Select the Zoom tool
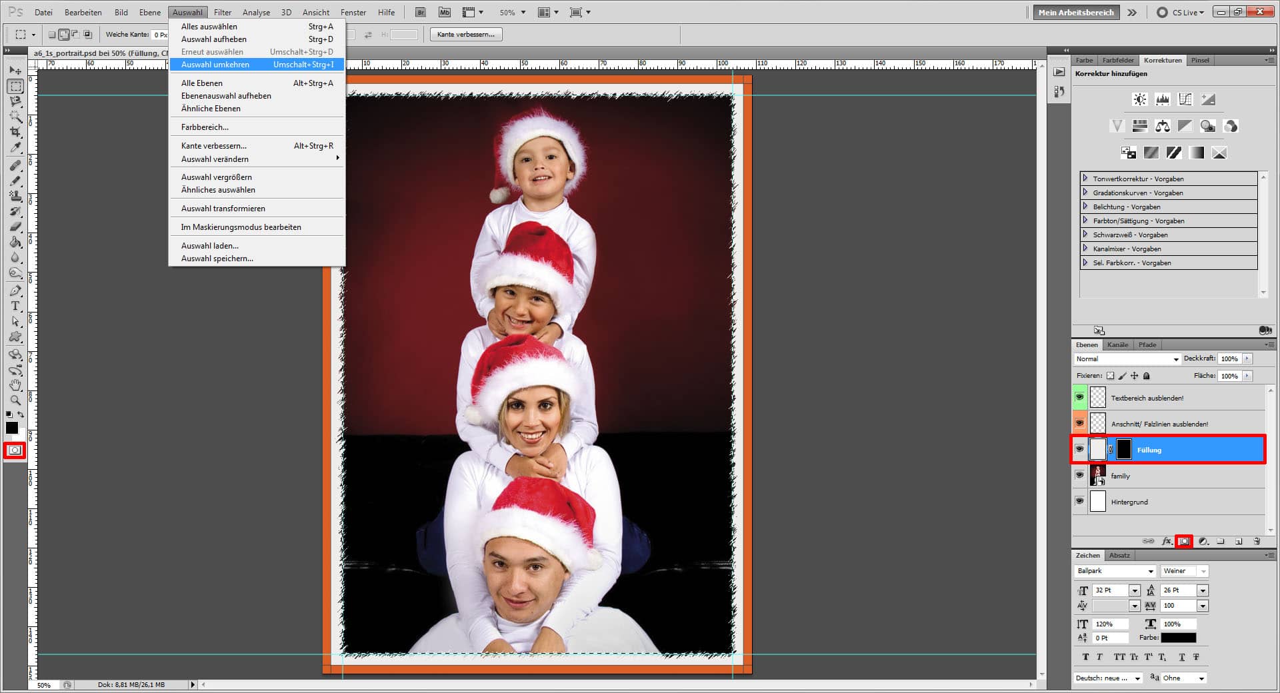The height and width of the screenshot is (693, 1280). 15,400
